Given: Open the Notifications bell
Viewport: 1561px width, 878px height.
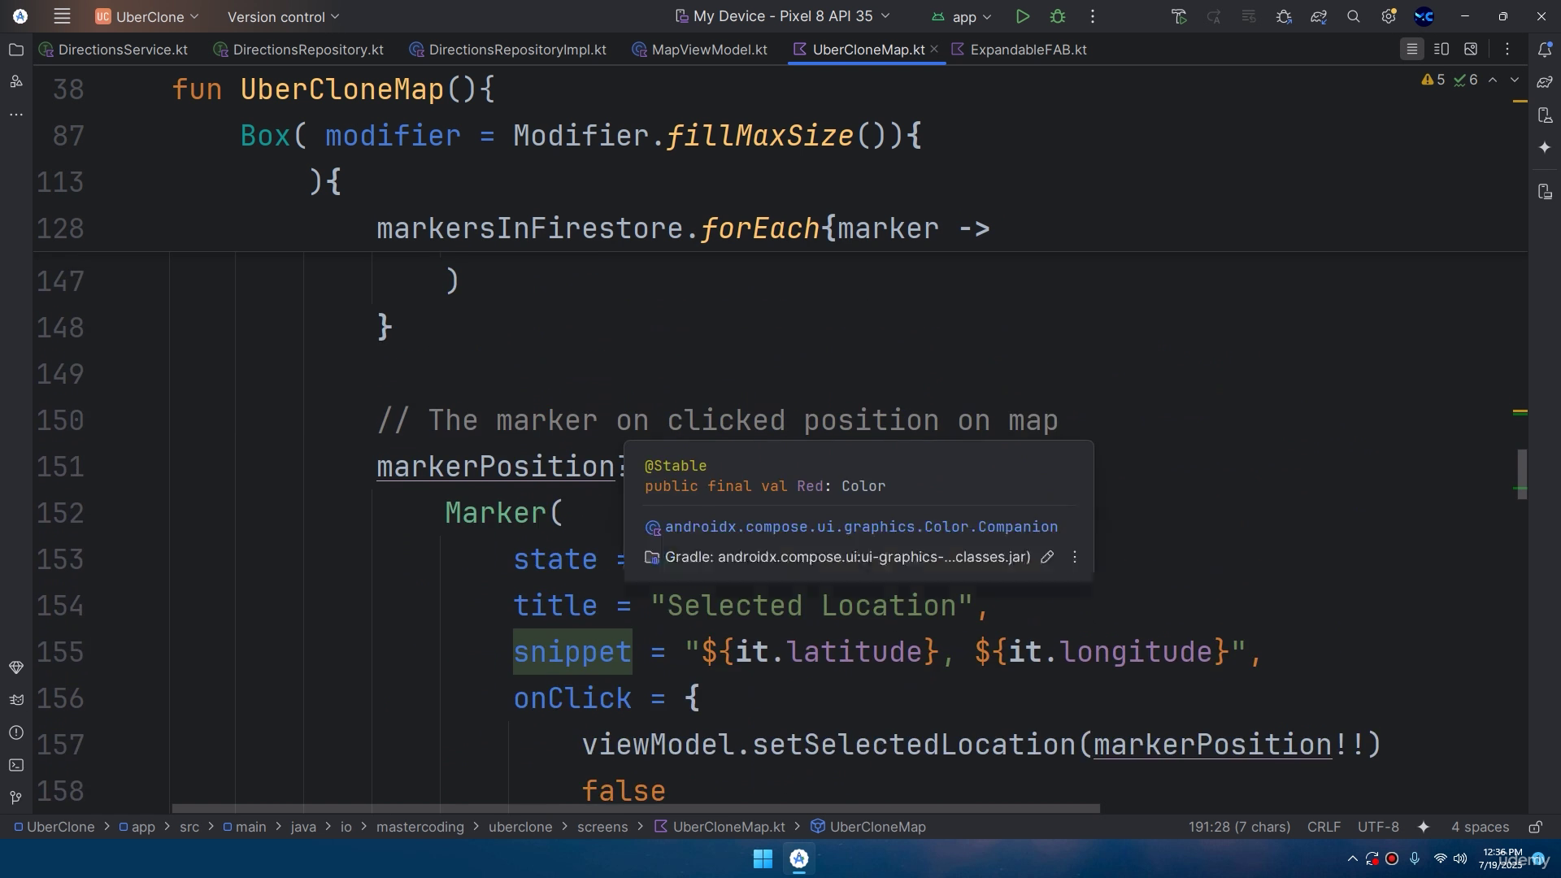Looking at the screenshot, I should coord(1545,50).
